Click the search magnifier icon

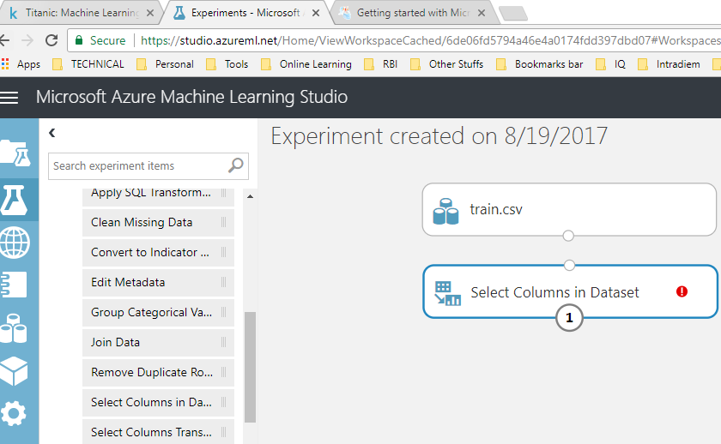pyautogui.click(x=235, y=165)
